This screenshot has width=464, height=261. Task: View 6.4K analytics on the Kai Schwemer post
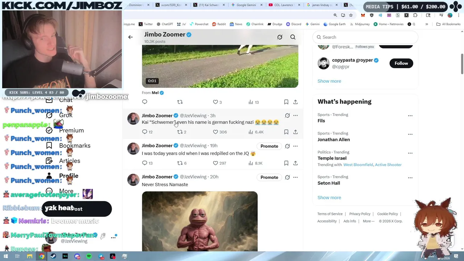pos(256,132)
